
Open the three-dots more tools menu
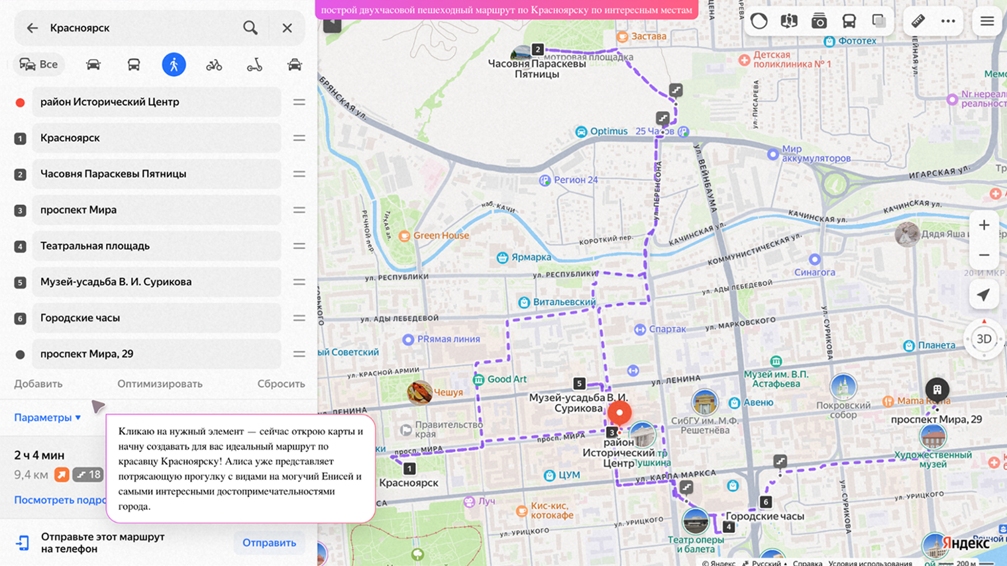pyautogui.click(x=948, y=21)
